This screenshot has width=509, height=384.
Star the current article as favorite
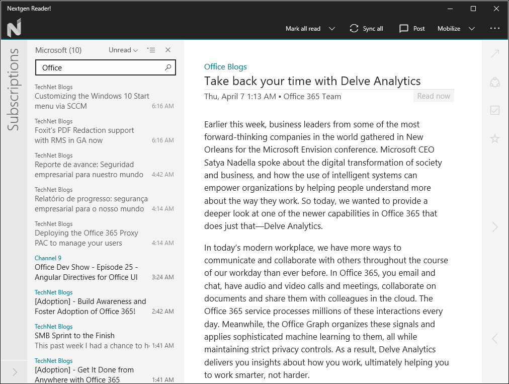495,138
